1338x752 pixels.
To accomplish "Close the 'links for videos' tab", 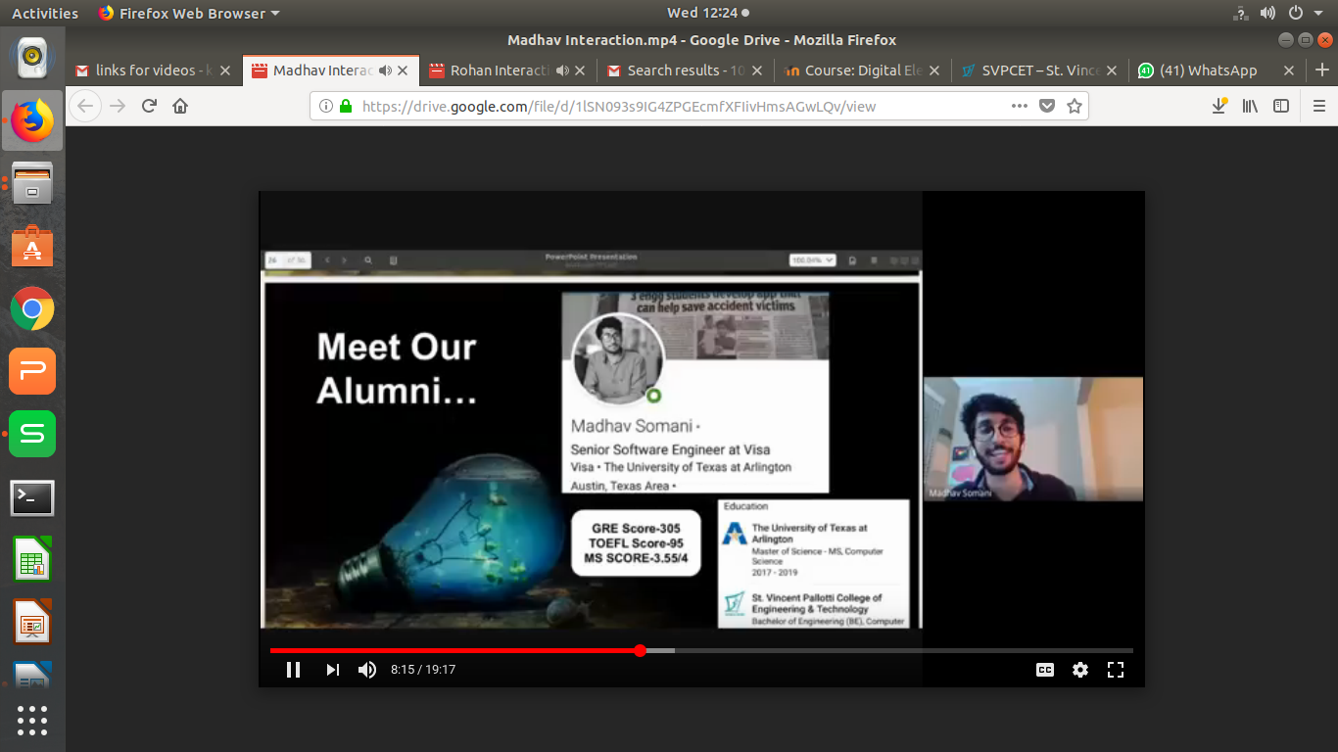I will coord(225,70).
